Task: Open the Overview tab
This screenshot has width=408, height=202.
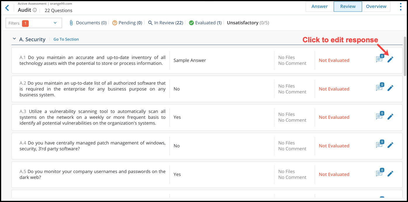Action: click(376, 6)
